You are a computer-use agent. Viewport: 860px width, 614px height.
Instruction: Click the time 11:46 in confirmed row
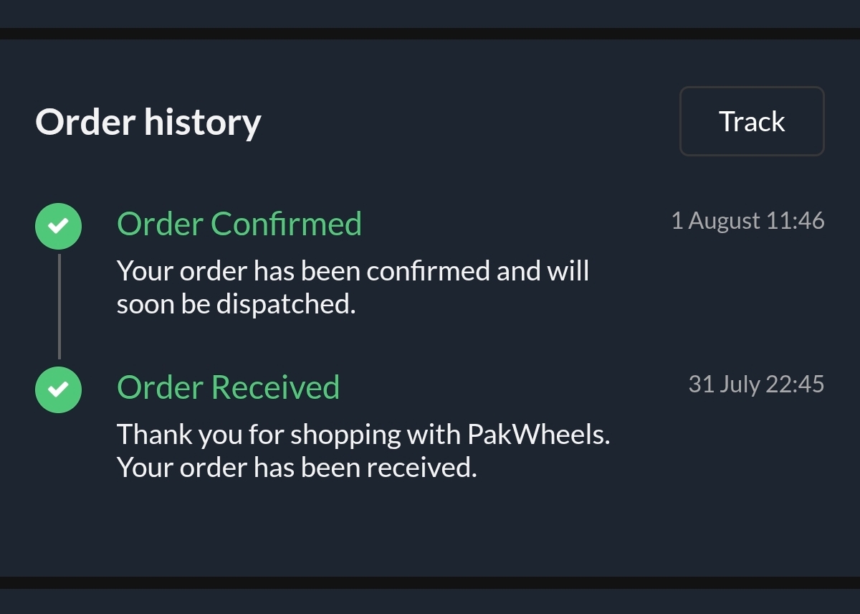click(x=795, y=220)
